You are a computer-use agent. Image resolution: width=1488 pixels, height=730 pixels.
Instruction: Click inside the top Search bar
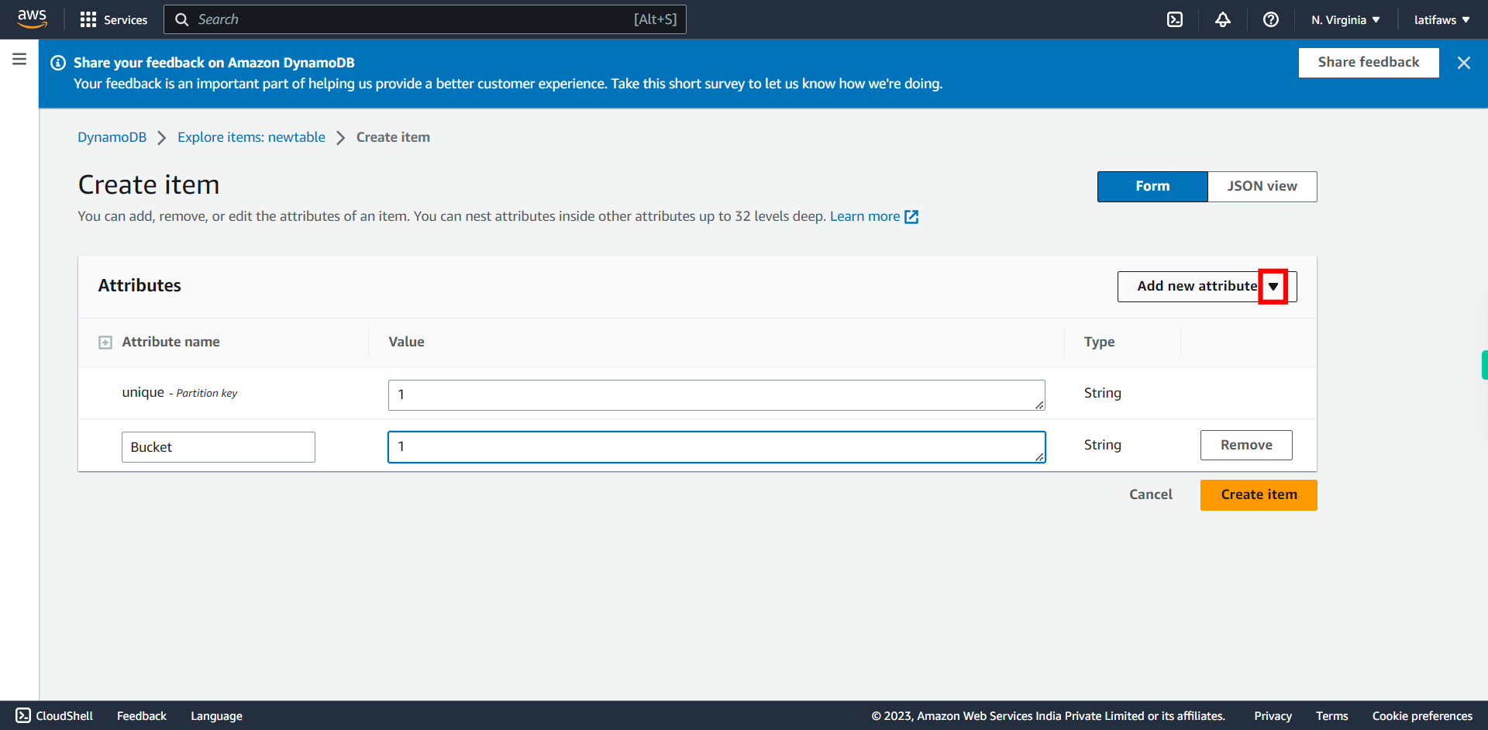(x=425, y=19)
